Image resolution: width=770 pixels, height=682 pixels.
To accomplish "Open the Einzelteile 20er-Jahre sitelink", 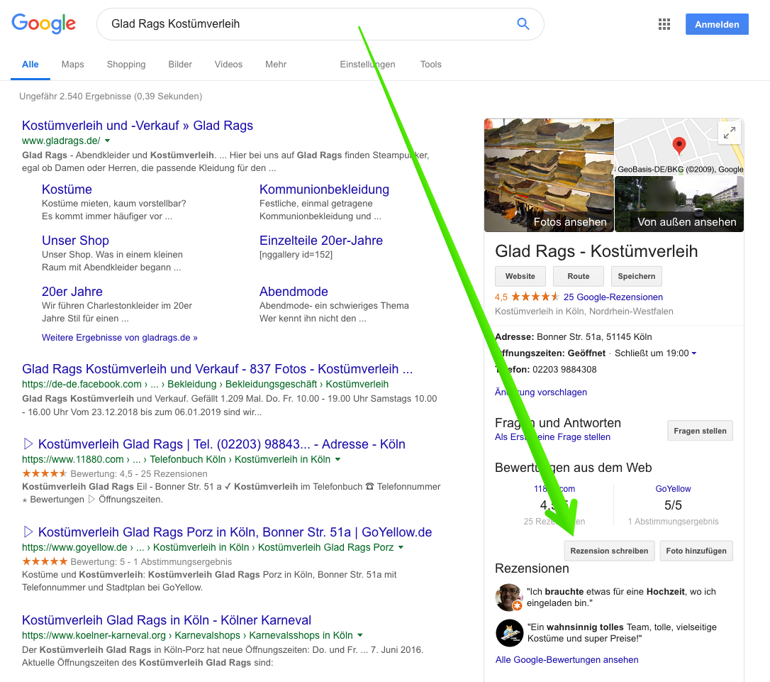I will tap(320, 241).
